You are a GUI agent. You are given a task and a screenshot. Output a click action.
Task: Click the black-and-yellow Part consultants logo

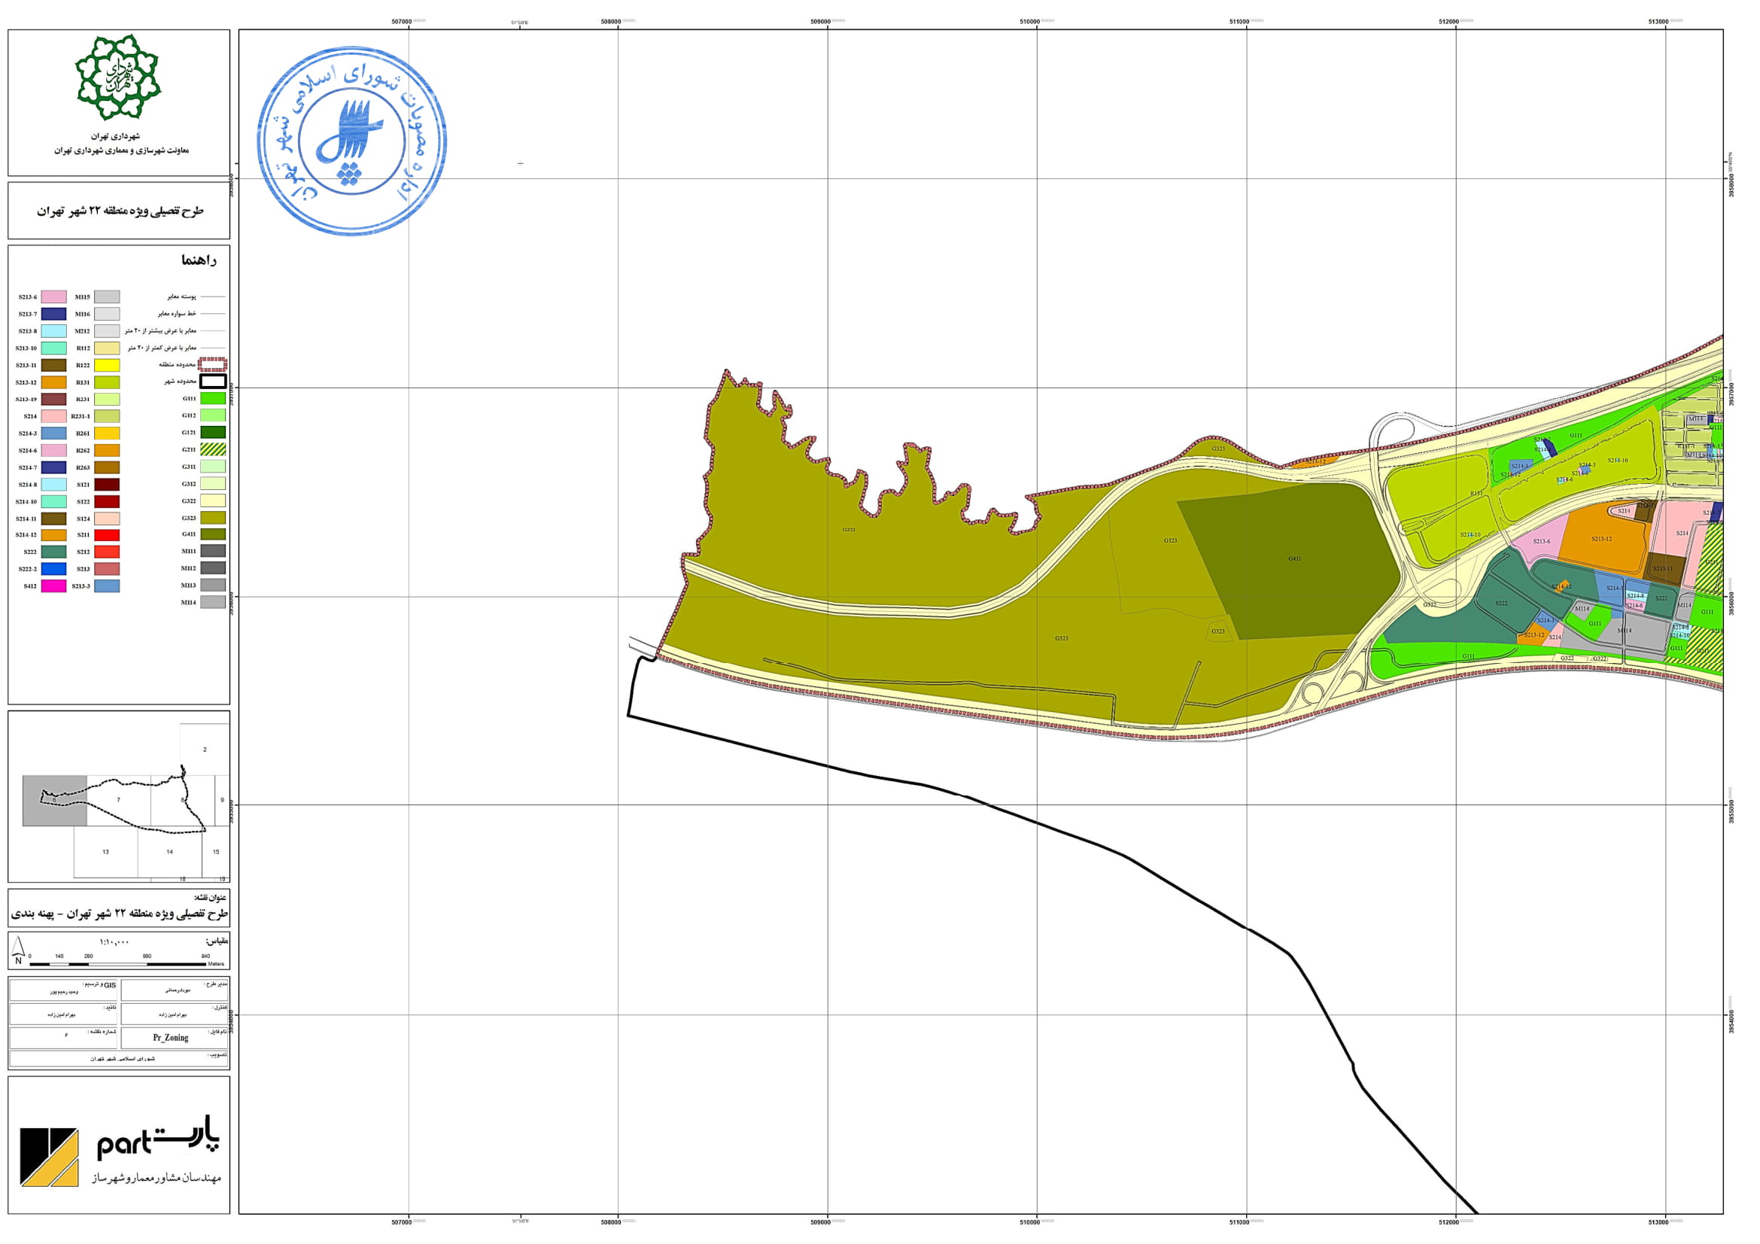tap(49, 1157)
